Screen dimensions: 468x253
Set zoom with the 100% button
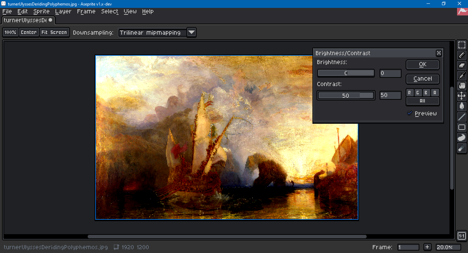tap(10, 32)
